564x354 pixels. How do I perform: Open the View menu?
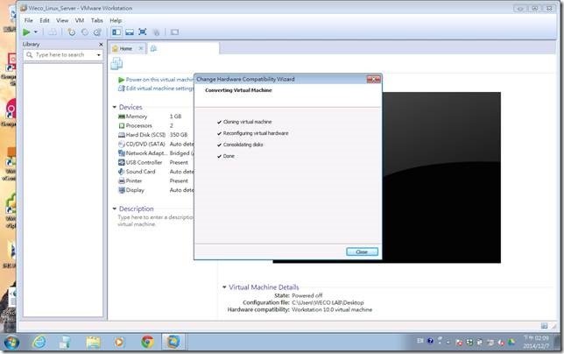(62, 20)
